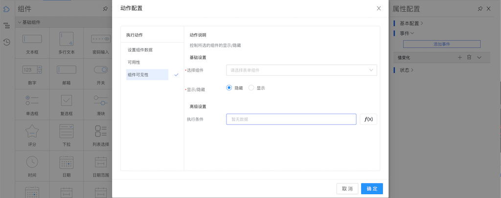Select the 下拉 component icon
Screen dimensions: 501x198
point(67,131)
